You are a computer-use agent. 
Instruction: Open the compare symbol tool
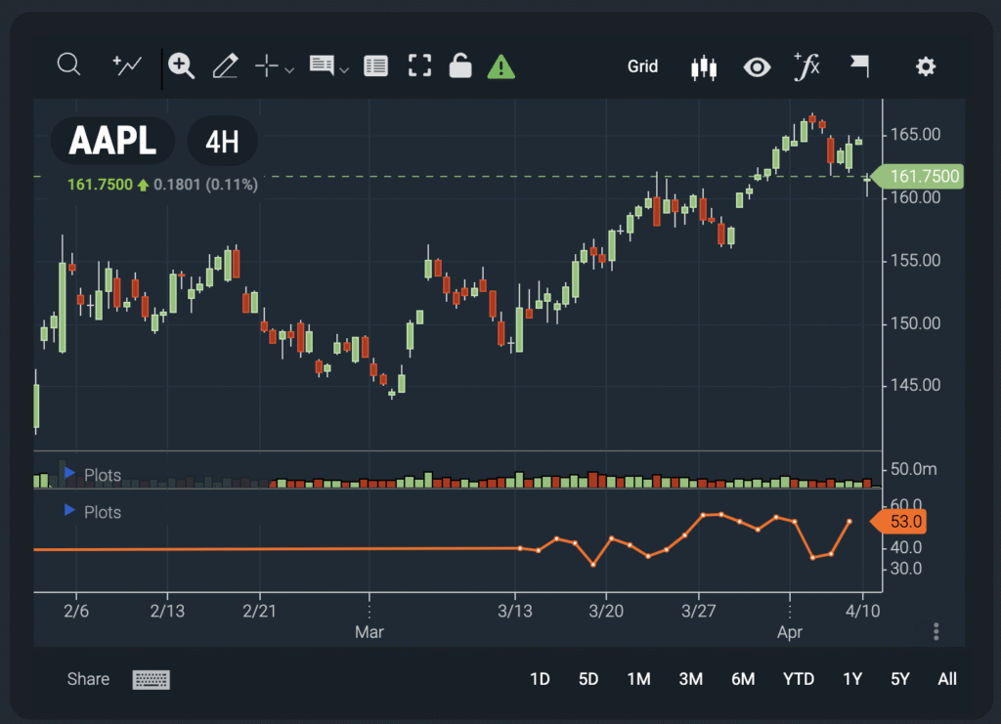(127, 65)
